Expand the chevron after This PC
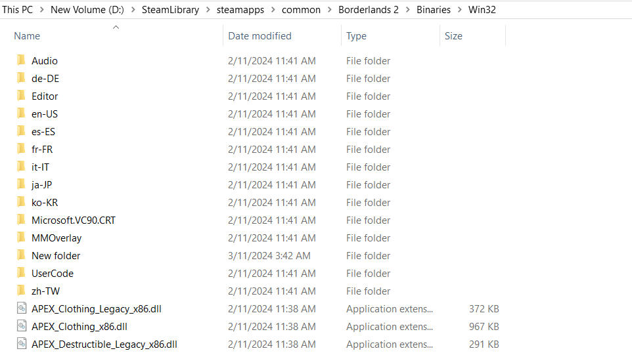This screenshot has height=353, width=632. tap(41, 10)
